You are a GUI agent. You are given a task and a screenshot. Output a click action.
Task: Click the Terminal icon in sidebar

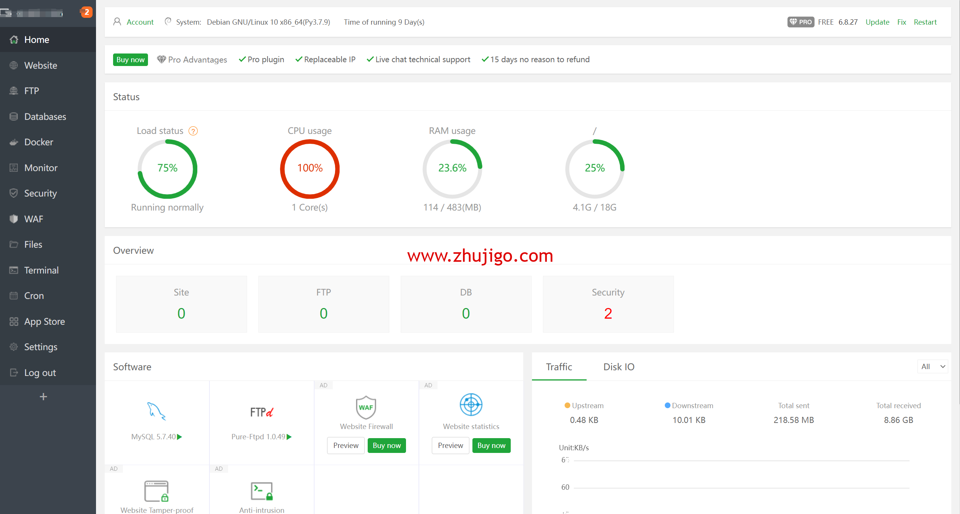click(x=14, y=270)
